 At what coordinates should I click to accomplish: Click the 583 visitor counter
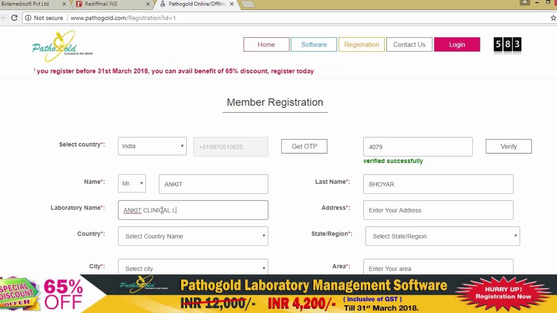tap(507, 44)
